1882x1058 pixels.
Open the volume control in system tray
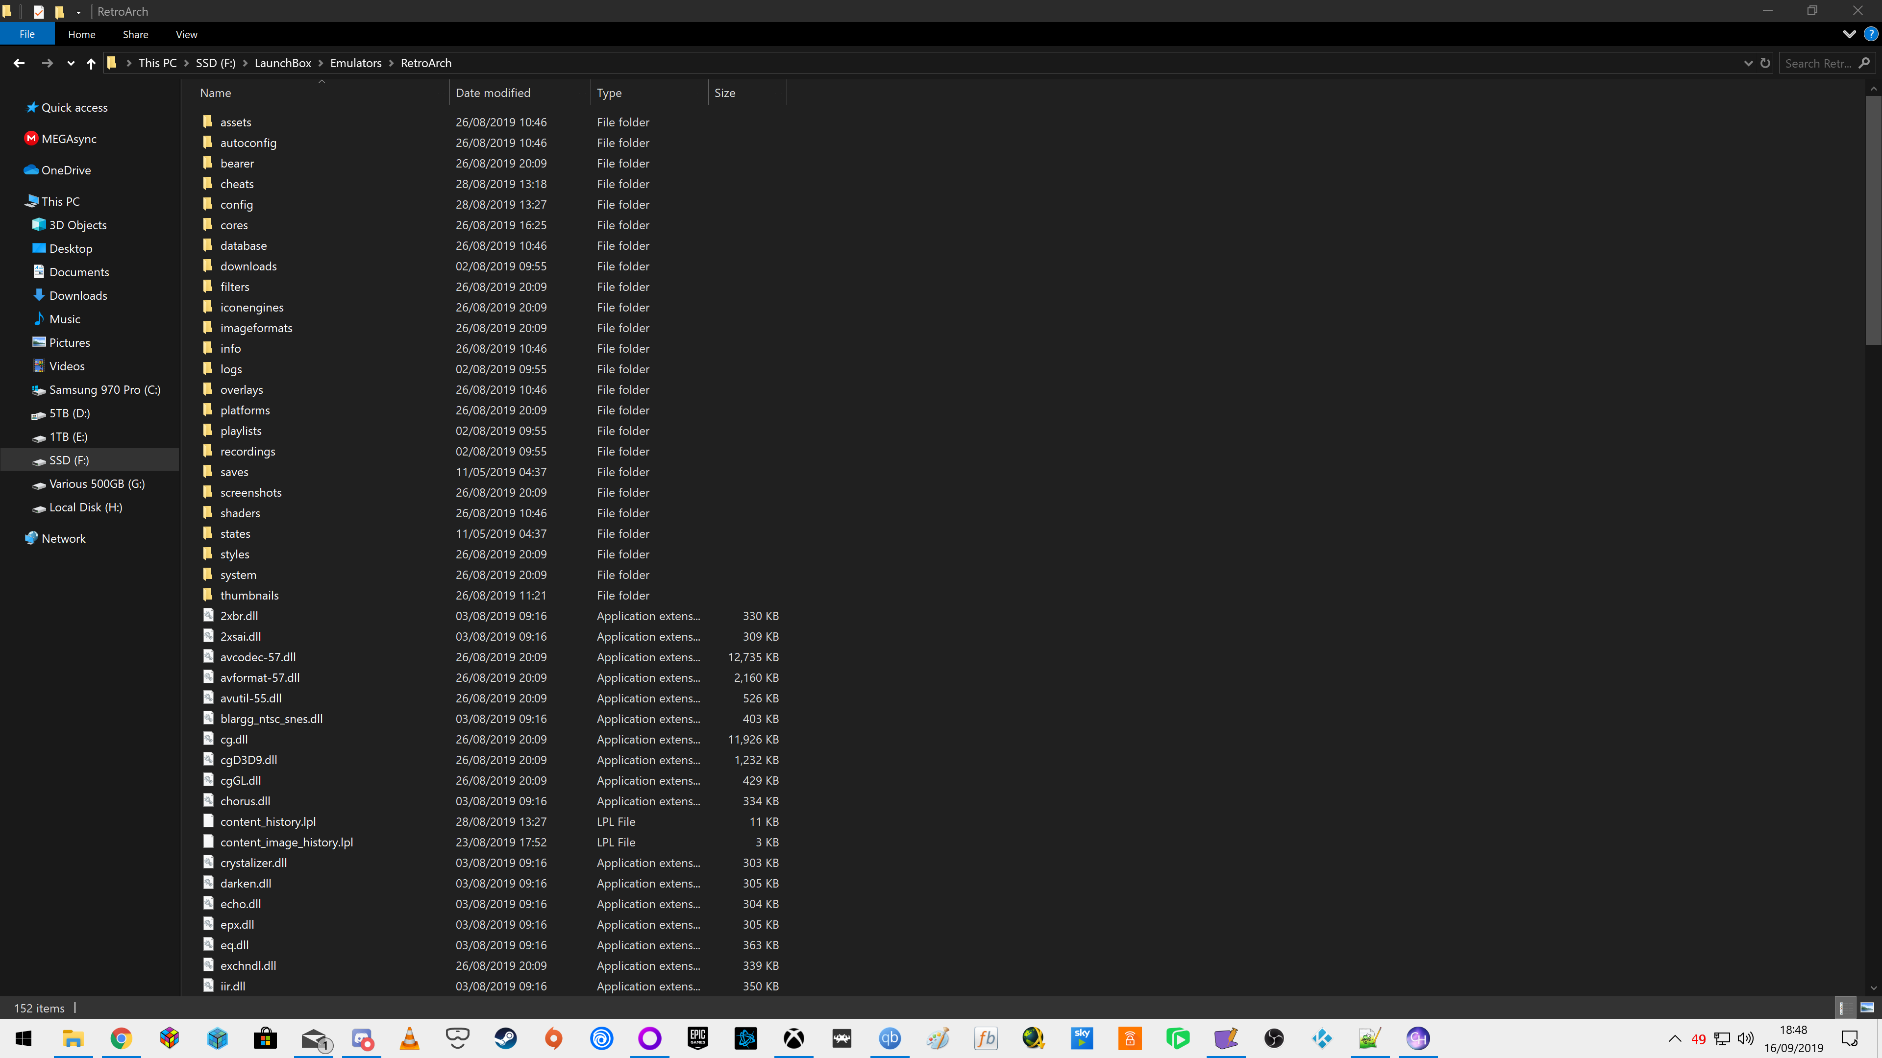tap(1745, 1038)
